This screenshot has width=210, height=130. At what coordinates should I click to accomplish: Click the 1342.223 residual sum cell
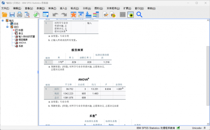pos(68,94)
